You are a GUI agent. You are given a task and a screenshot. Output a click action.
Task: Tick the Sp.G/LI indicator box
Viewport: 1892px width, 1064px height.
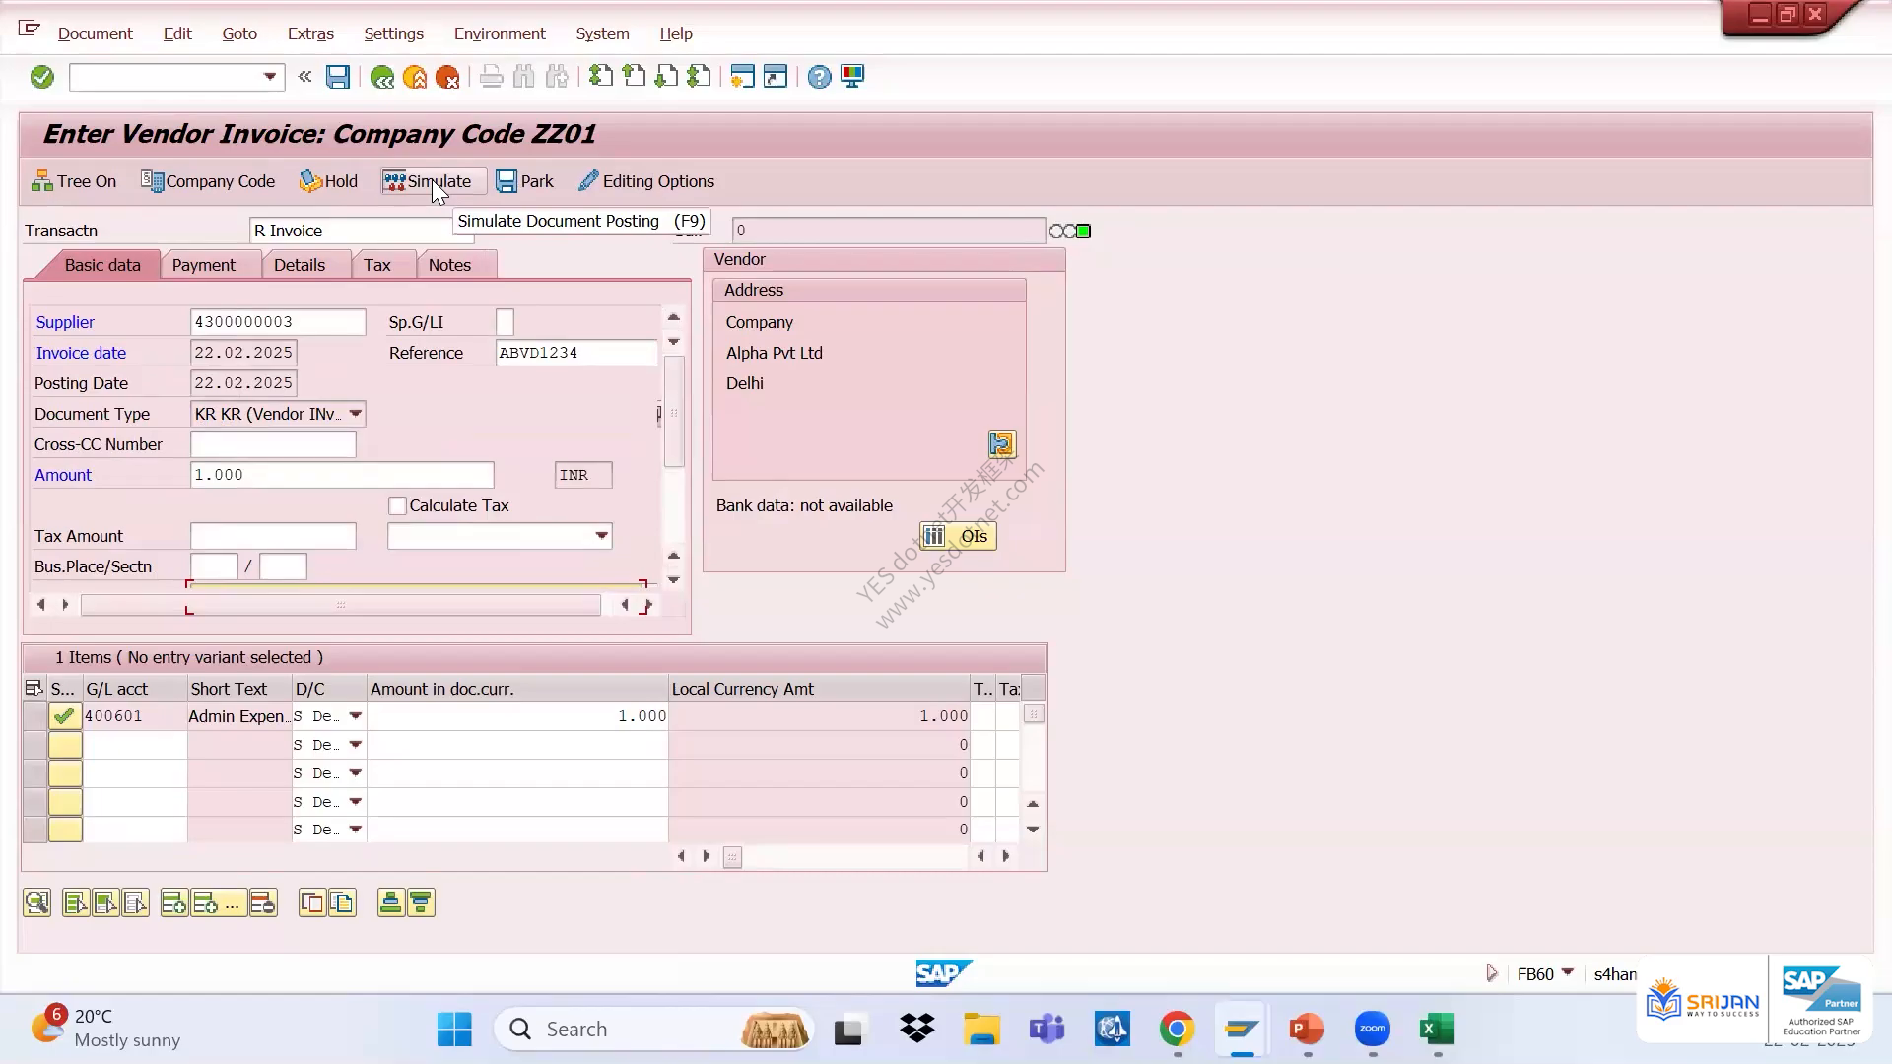[x=505, y=322]
